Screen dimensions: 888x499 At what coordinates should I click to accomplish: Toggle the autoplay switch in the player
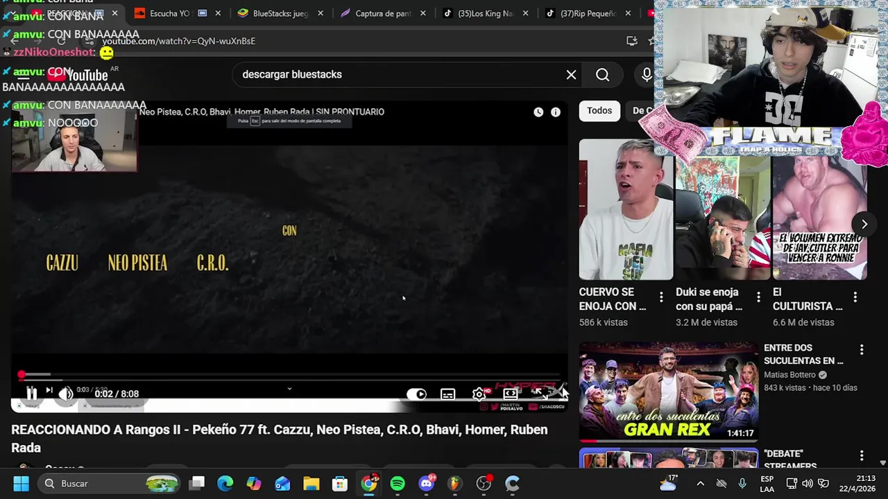[x=416, y=394]
